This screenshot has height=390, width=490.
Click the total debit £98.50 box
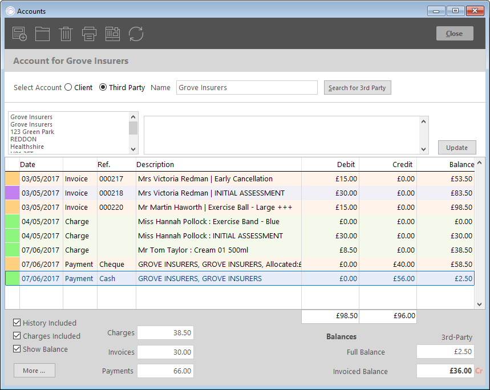coord(330,316)
